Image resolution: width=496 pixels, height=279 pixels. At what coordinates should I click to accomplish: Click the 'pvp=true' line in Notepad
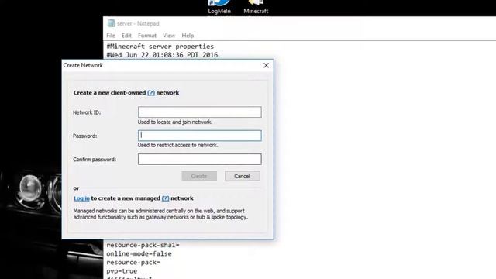[122, 271]
